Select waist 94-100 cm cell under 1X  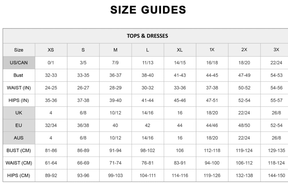point(212,163)
